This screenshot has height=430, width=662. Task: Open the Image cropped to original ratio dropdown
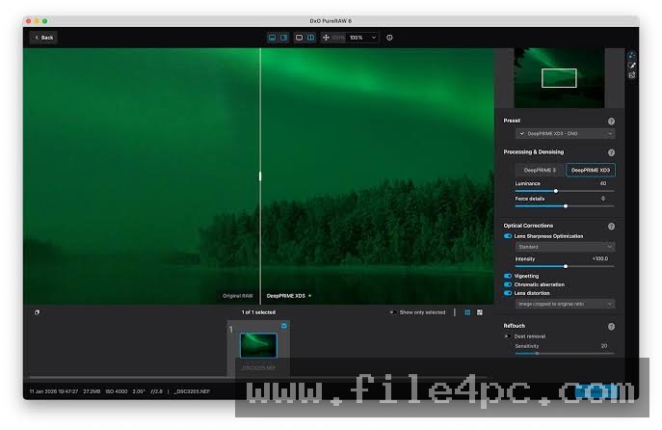[x=565, y=304]
